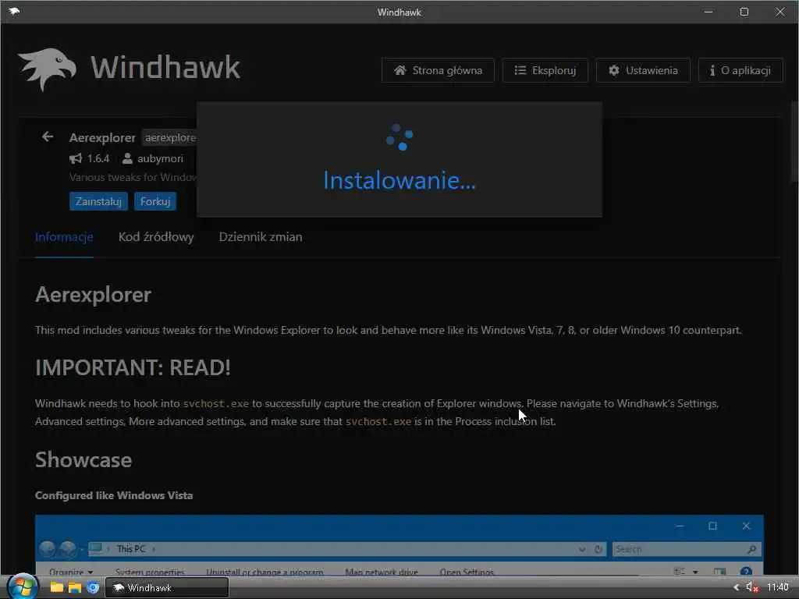The image size is (799, 599).
Task: Click the Showcase heading
Action: (x=83, y=460)
